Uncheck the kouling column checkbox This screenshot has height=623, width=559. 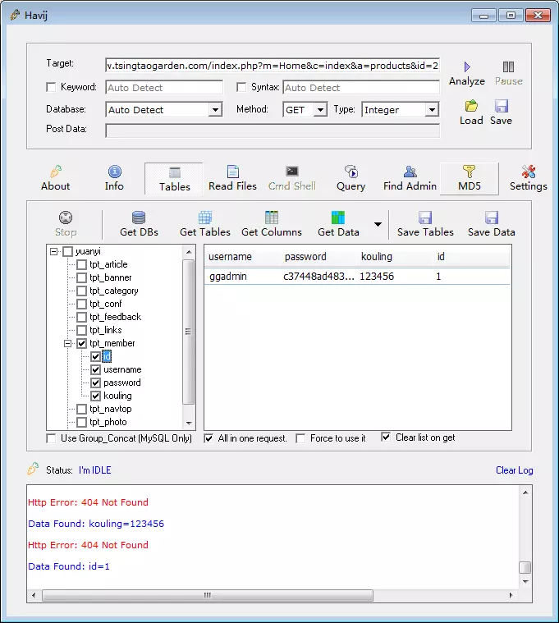pyautogui.click(x=95, y=396)
